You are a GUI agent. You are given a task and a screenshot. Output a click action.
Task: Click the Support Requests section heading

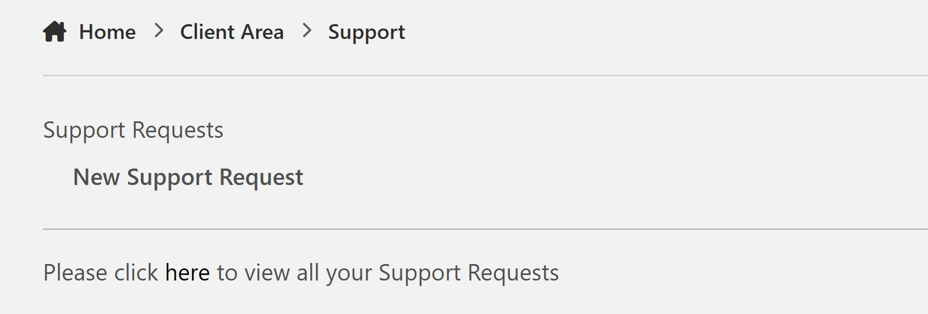coord(133,131)
